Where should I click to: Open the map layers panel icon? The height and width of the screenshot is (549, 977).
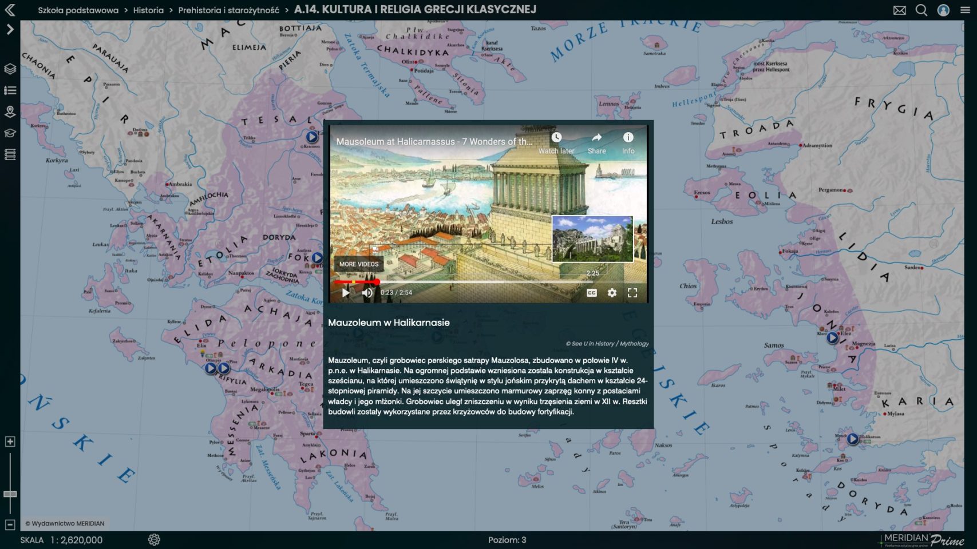(10, 69)
